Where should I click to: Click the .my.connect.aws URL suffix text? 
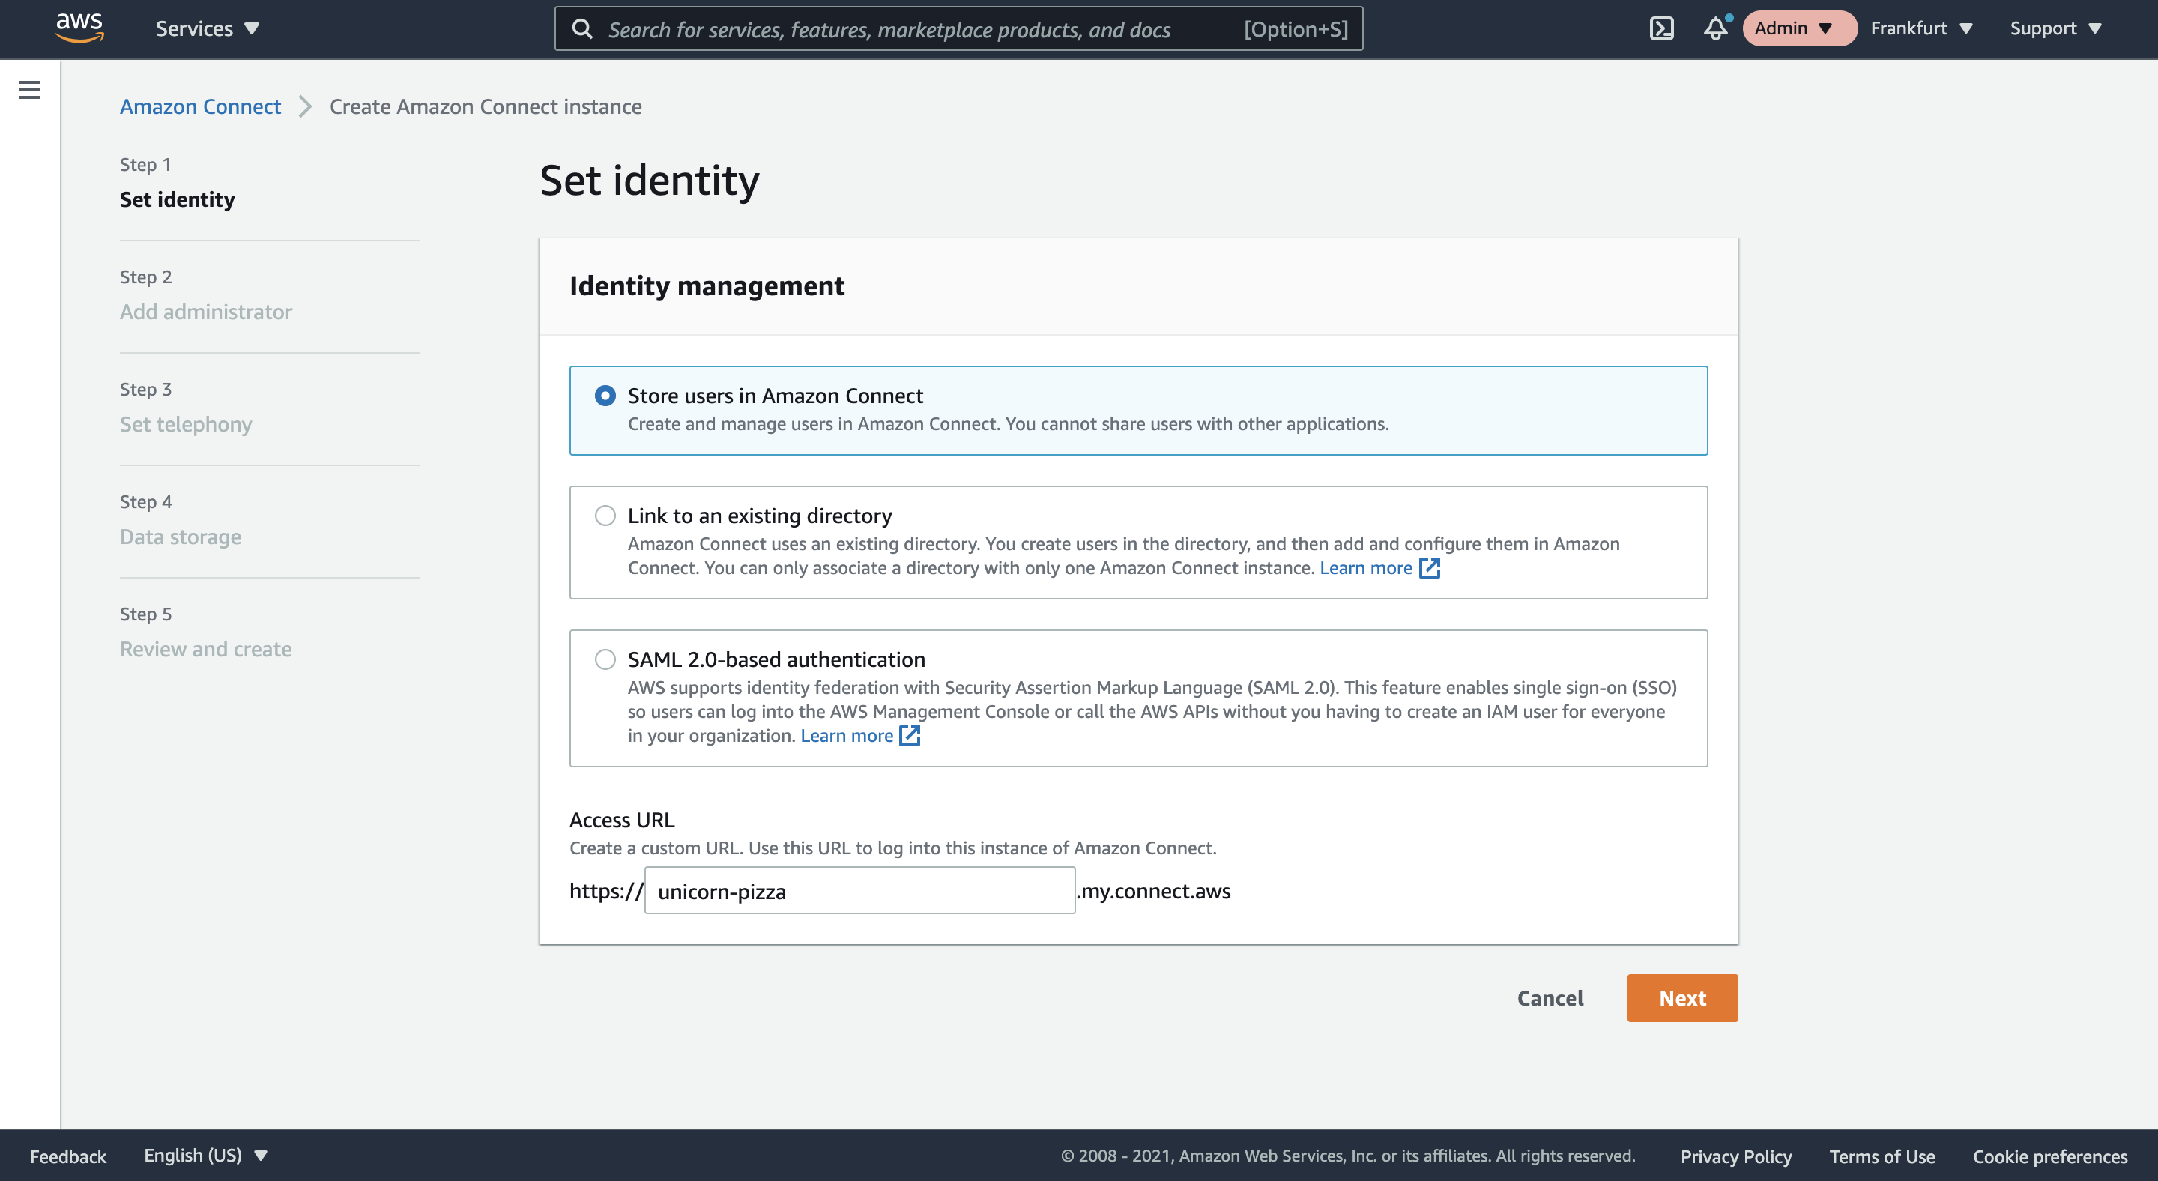point(1155,890)
